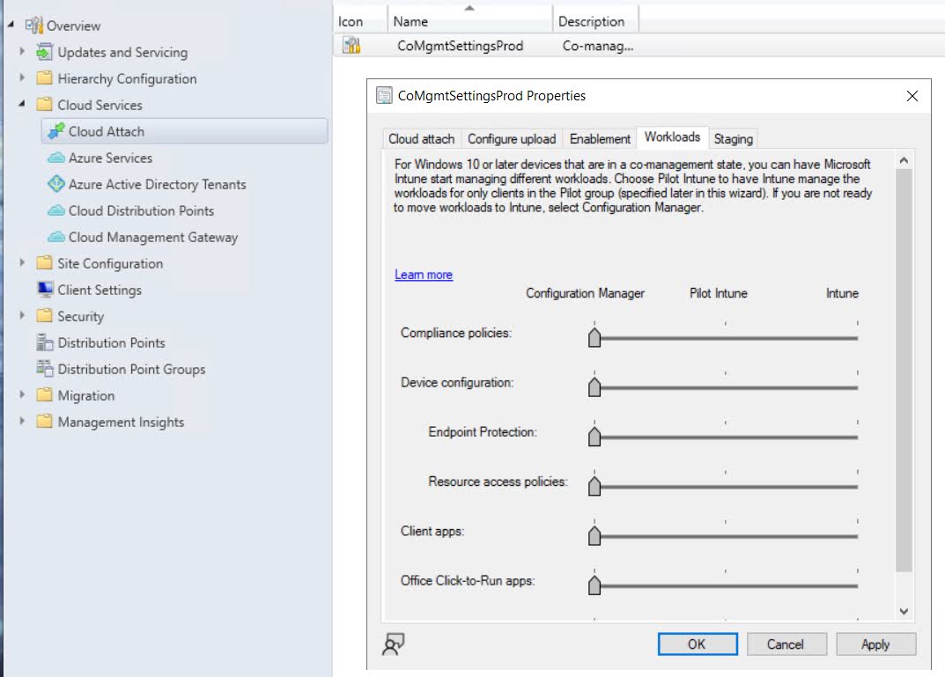Screen dimensions: 945x677
Task: Close the CoMgmtSettingsProd Properties dialog
Action: (912, 96)
